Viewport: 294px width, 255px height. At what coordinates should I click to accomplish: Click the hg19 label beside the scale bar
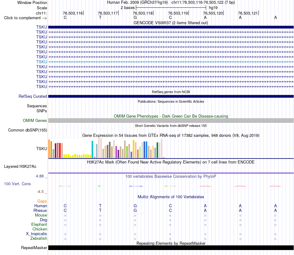[213, 8]
